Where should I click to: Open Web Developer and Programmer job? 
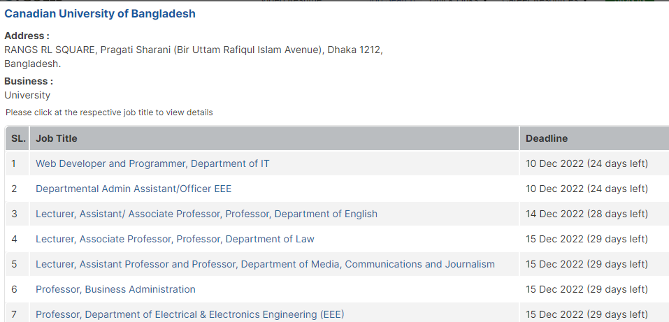[152, 164]
